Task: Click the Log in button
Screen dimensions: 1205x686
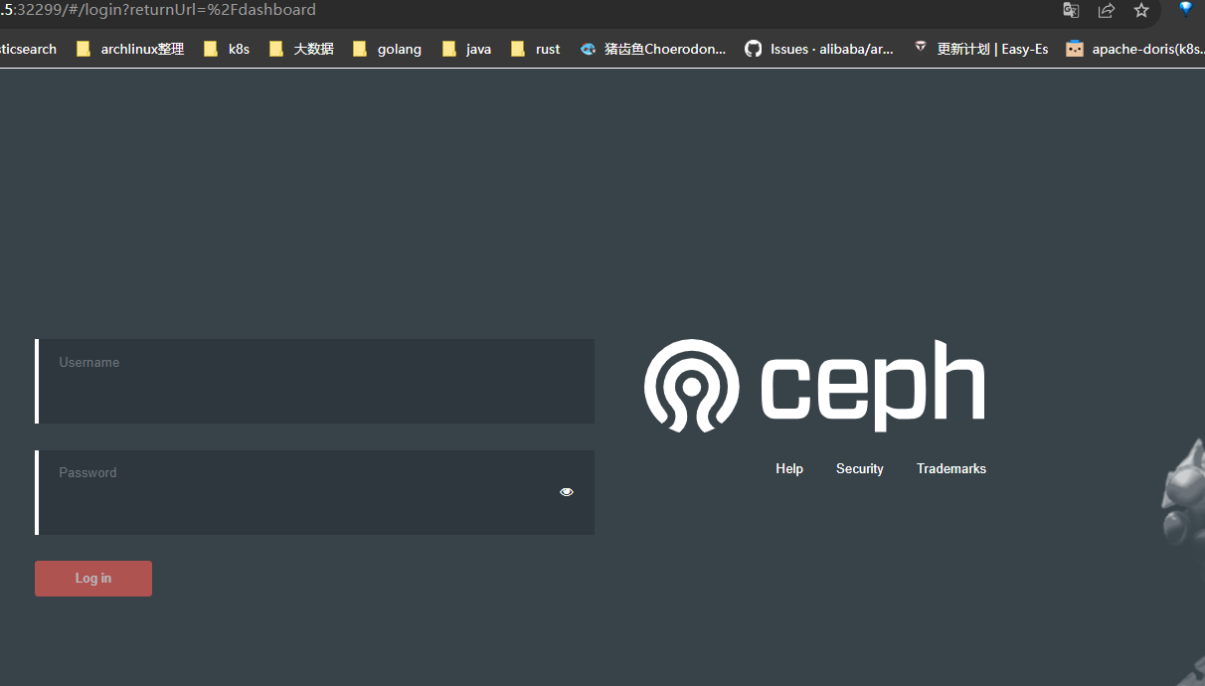Action: [x=93, y=579]
